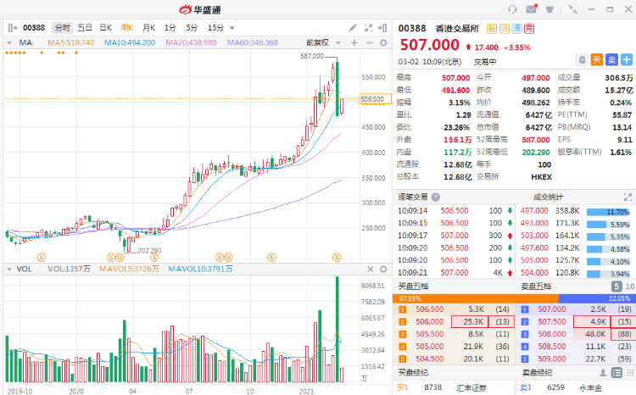
Task: Open VOL indicator settings gear
Action: tap(383, 269)
